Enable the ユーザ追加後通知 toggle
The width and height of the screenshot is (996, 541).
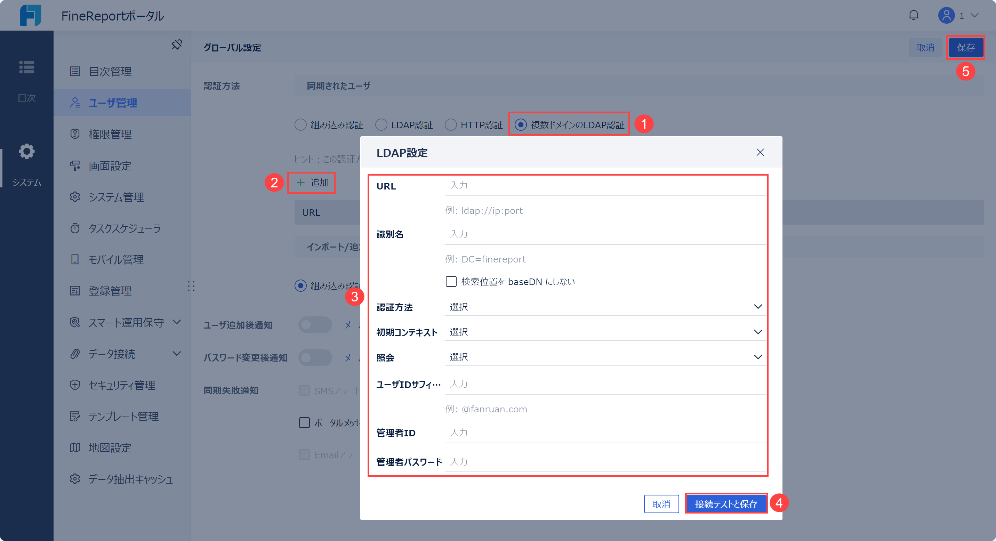point(315,325)
